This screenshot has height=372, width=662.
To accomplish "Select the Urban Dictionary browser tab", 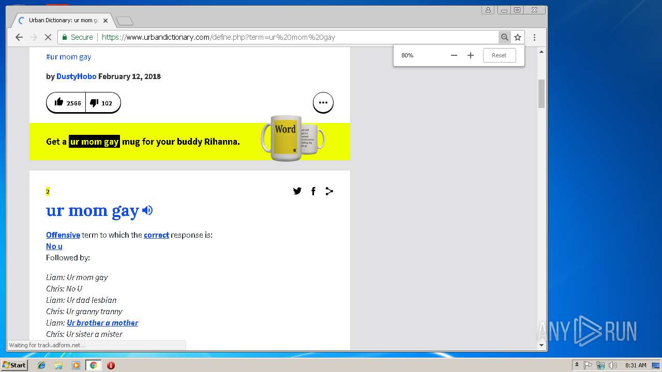I will (62, 21).
